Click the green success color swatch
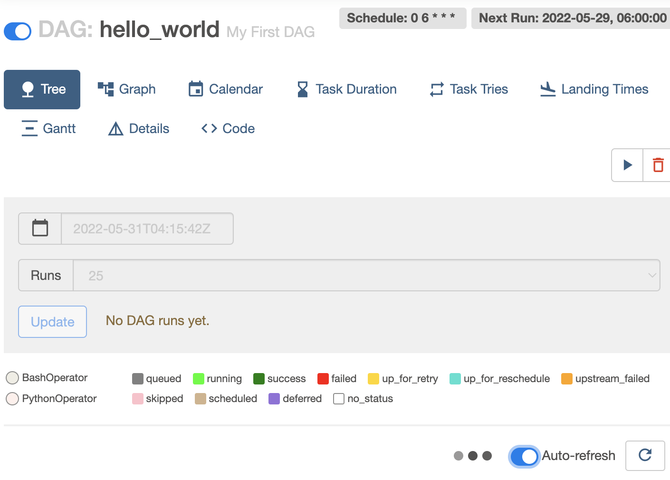Image resolution: width=670 pixels, height=480 pixels. (x=259, y=378)
